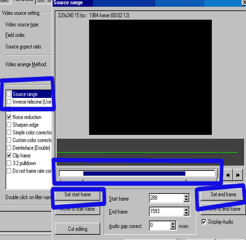
Task: Increase End frame with up arrow
Action: point(186,210)
